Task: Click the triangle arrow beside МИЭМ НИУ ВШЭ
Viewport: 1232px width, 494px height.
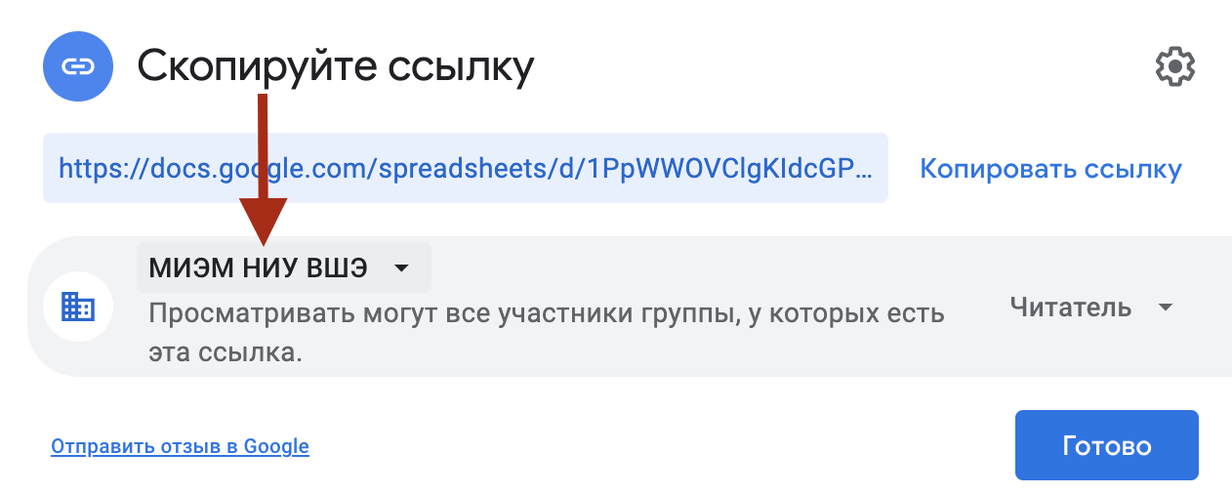Action: click(x=400, y=268)
